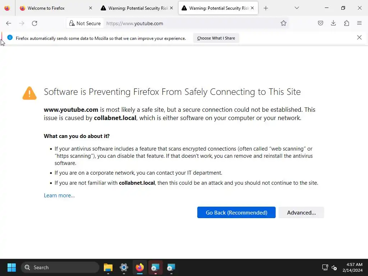Expand Advanced... options on warning page
The width and height of the screenshot is (368, 276).
coord(301,212)
